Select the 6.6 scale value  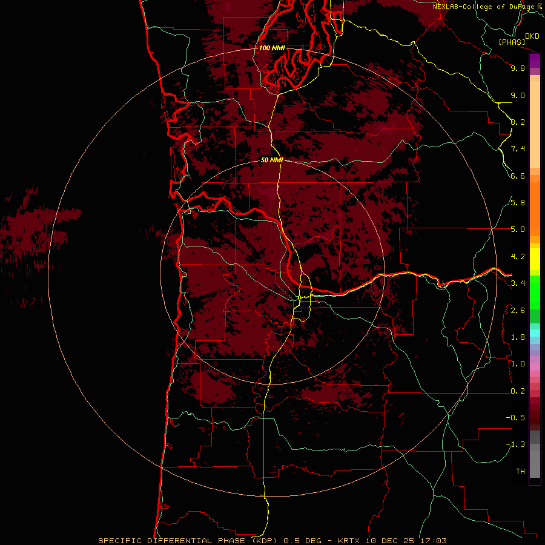(x=518, y=176)
